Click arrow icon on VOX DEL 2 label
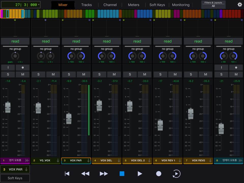The width and height of the screenshot is (244, 183). (x=149, y=160)
